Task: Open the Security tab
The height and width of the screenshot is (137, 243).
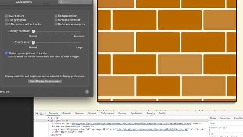Action: coord(150,113)
